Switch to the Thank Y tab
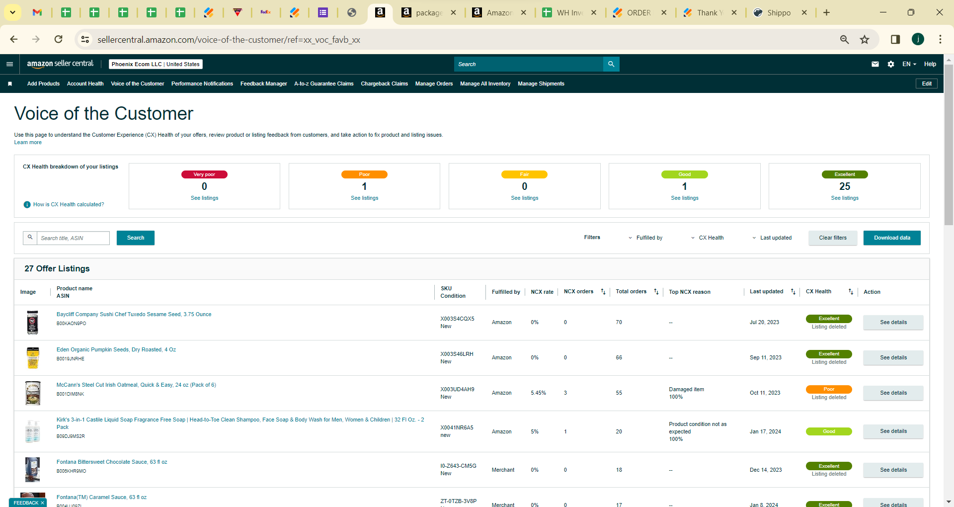Image resolution: width=954 pixels, height=507 pixels. (710, 12)
